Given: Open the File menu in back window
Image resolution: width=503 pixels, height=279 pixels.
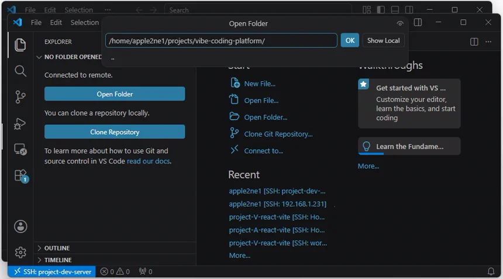Looking at the screenshot, I should pos(30,10).
